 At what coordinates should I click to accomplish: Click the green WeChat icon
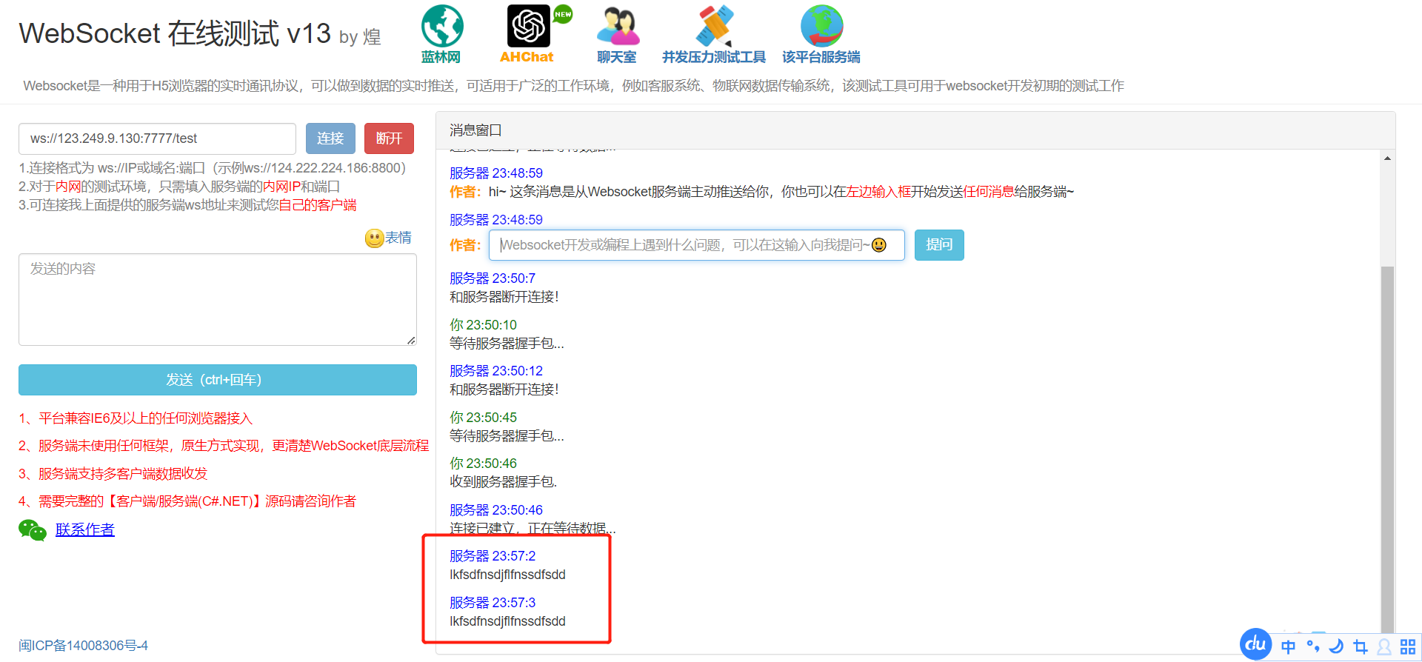(x=32, y=530)
